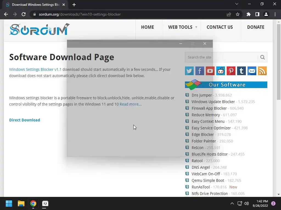Screen dimensions: 281x210
Task: Click the Read more... link
Action: coord(131,104)
